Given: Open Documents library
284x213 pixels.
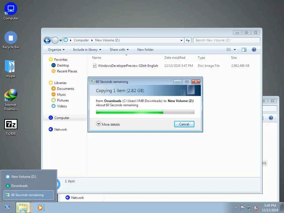Looking at the screenshot, I should 65,88.
